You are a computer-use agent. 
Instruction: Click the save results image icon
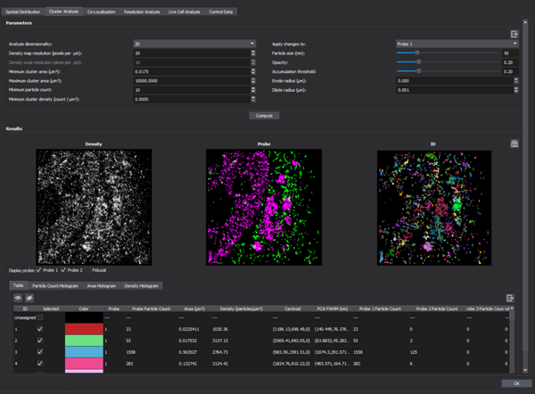(x=514, y=143)
